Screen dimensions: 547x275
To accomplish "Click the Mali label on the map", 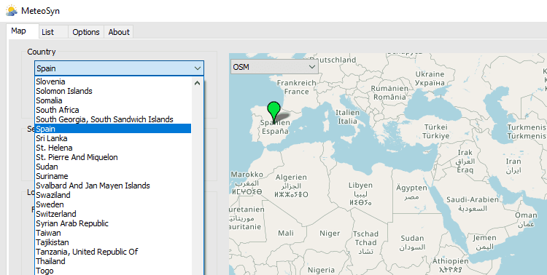I will [x=286, y=233].
